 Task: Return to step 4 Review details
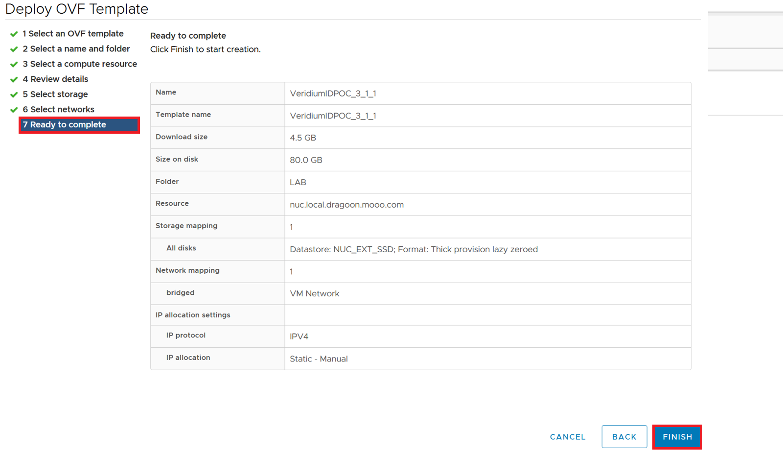(x=55, y=79)
